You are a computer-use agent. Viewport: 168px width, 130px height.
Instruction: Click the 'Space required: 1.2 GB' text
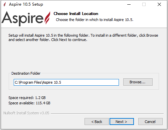pos(27,98)
